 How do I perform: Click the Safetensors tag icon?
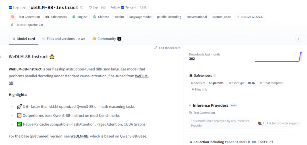(x=47, y=17)
